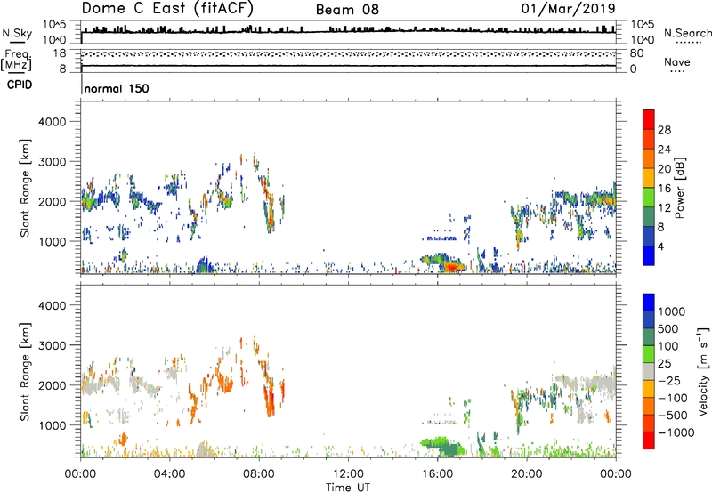Click the "4" value on Power colorbar

tap(660, 246)
